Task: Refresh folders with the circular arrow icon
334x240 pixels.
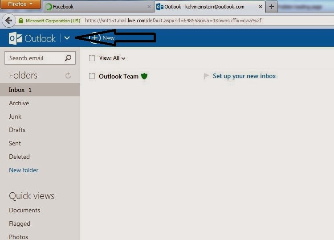Action: click(68, 75)
